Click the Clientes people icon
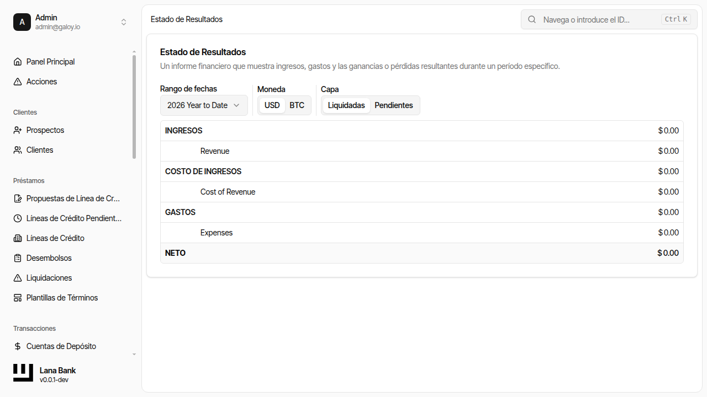The width and height of the screenshot is (707, 397). (18, 150)
